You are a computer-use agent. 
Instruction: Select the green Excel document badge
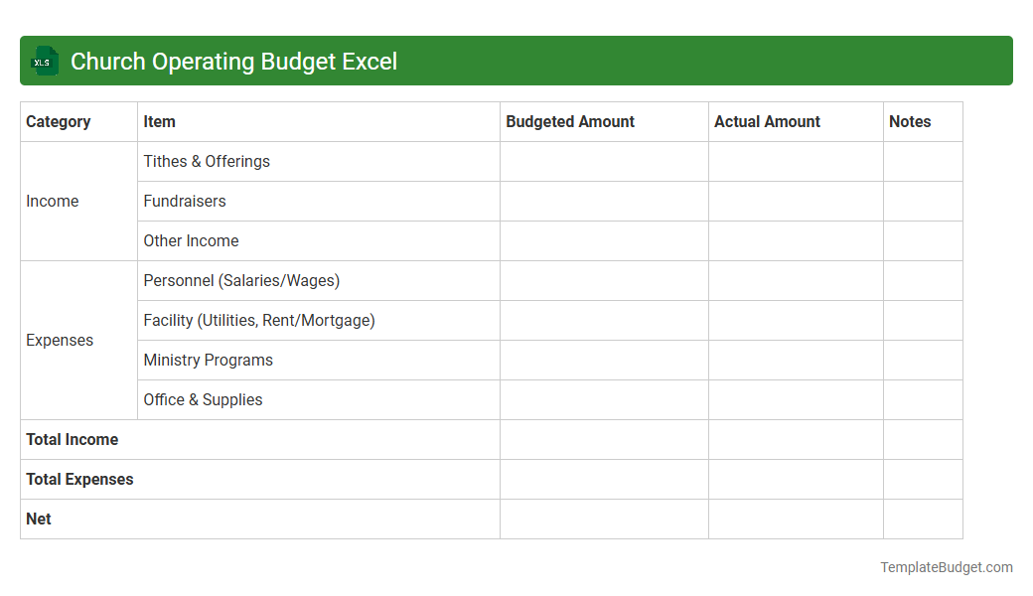tap(44, 61)
